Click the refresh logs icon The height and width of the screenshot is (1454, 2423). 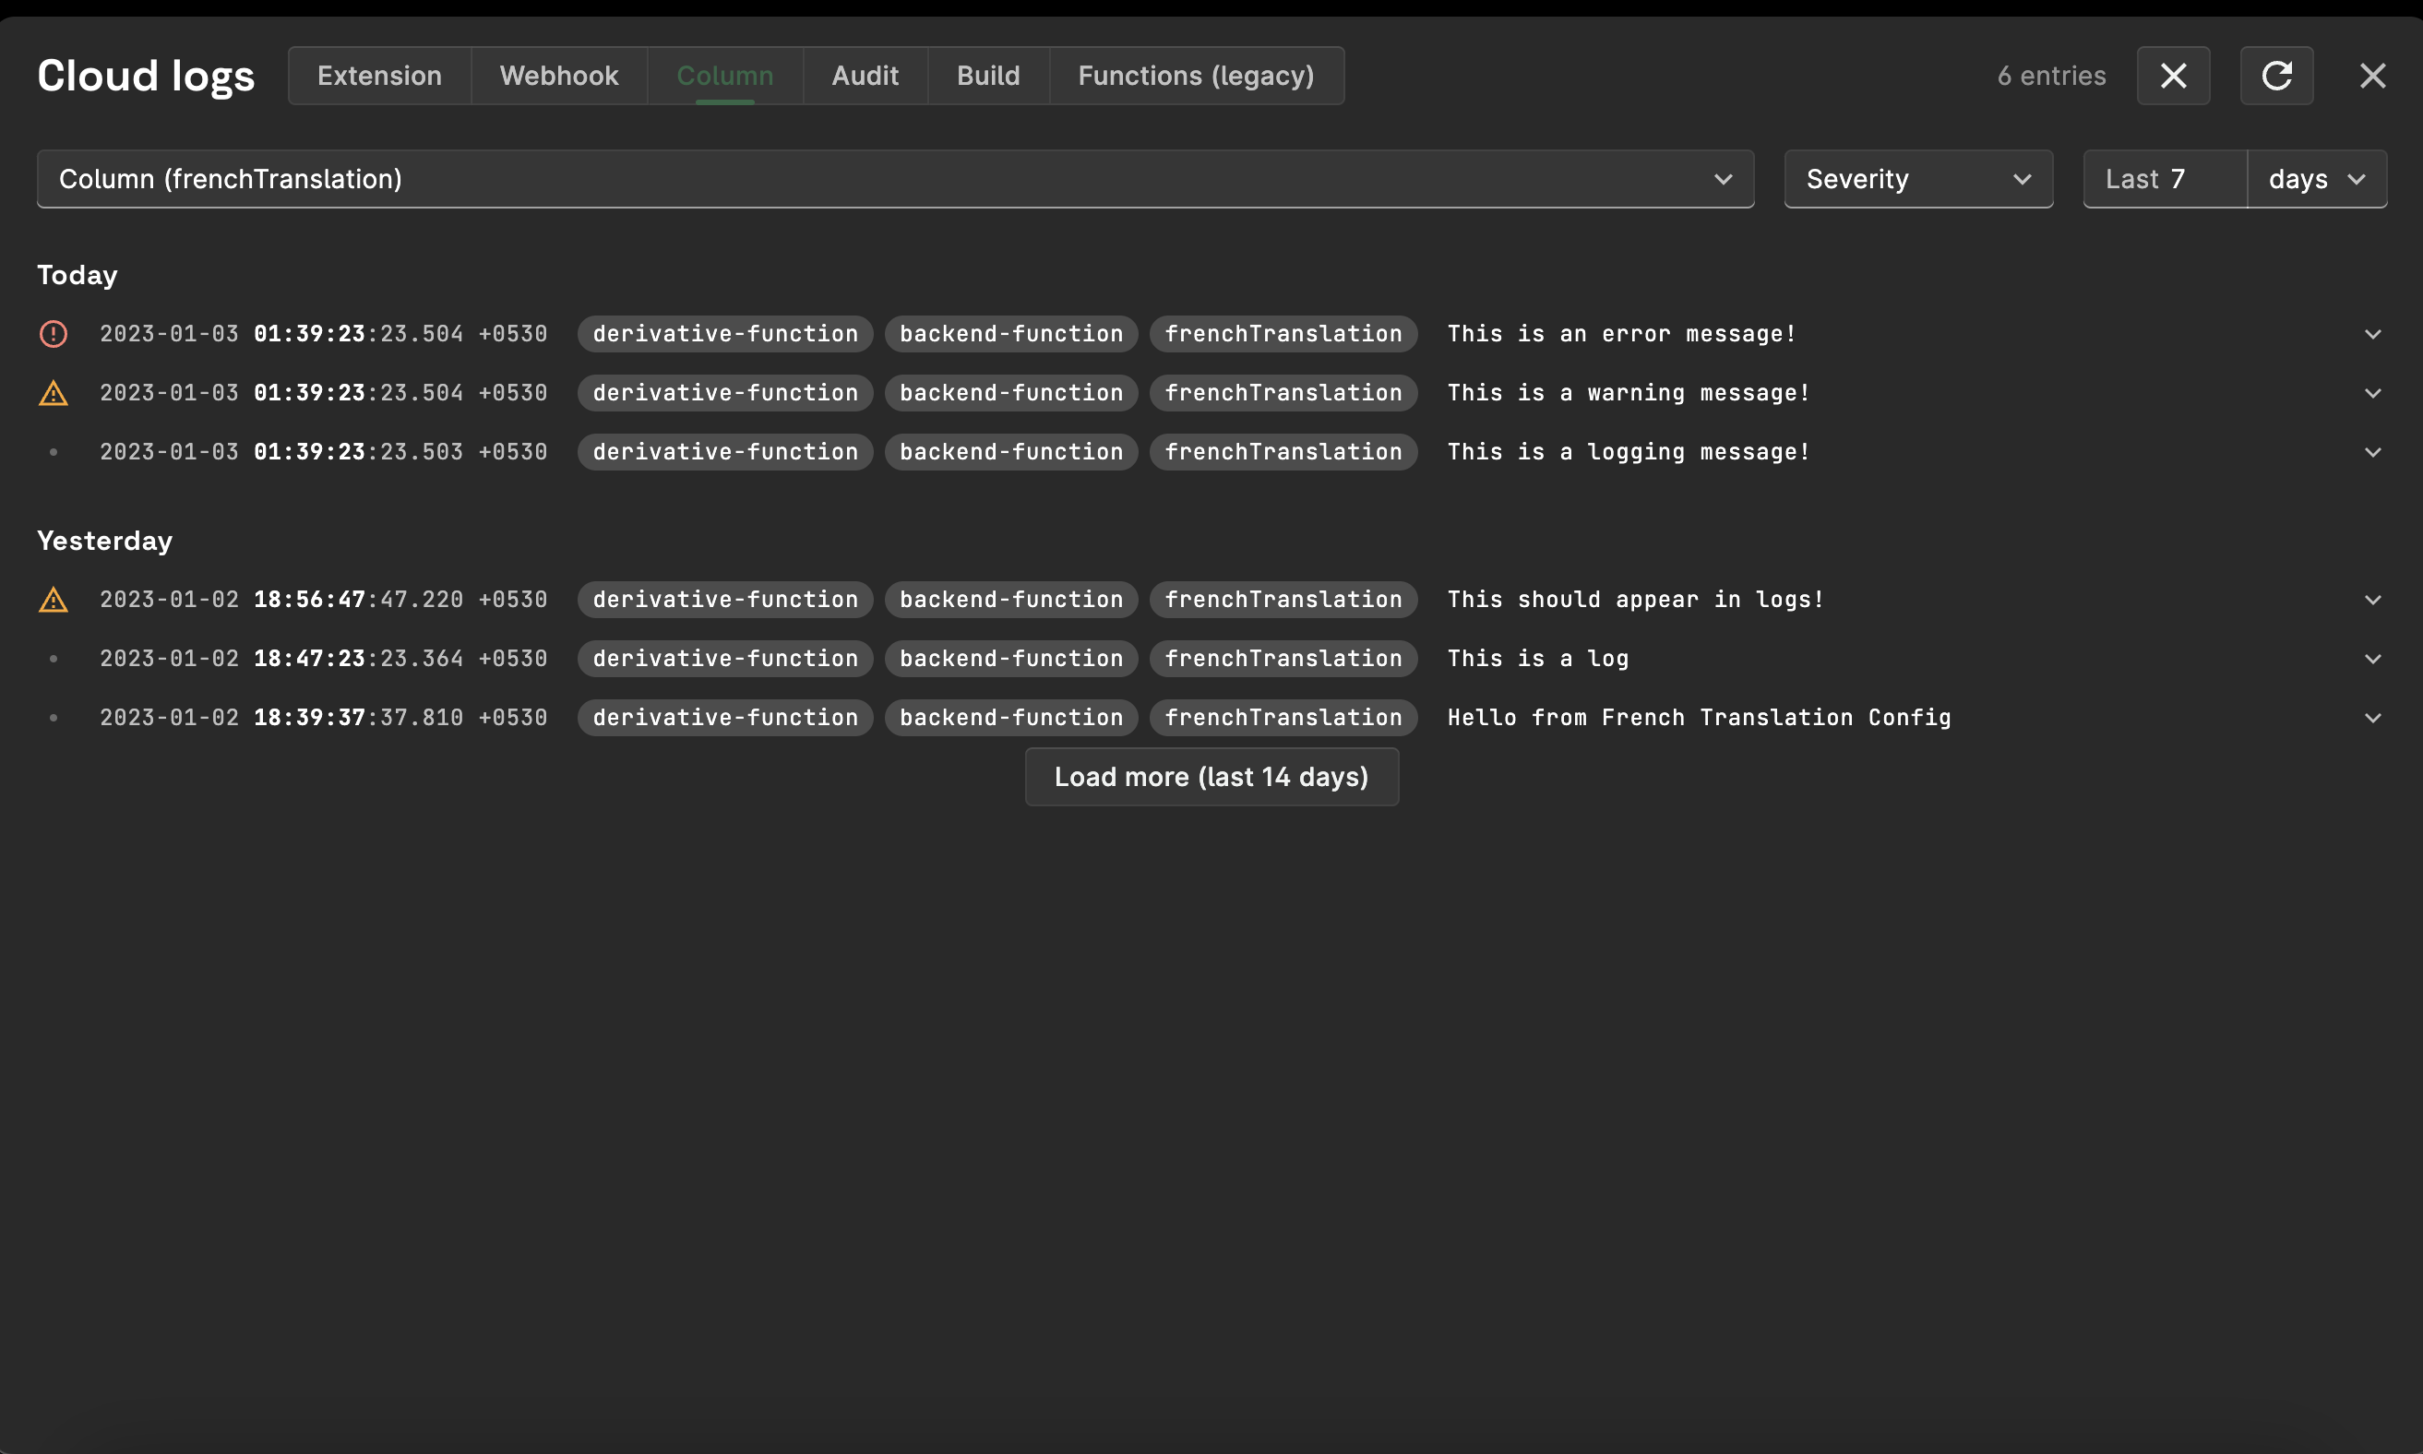(2276, 76)
